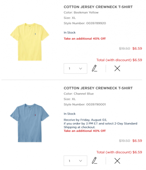Edit the Channel Blue t-shirt item
The image size is (146, 170).
point(94,160)
